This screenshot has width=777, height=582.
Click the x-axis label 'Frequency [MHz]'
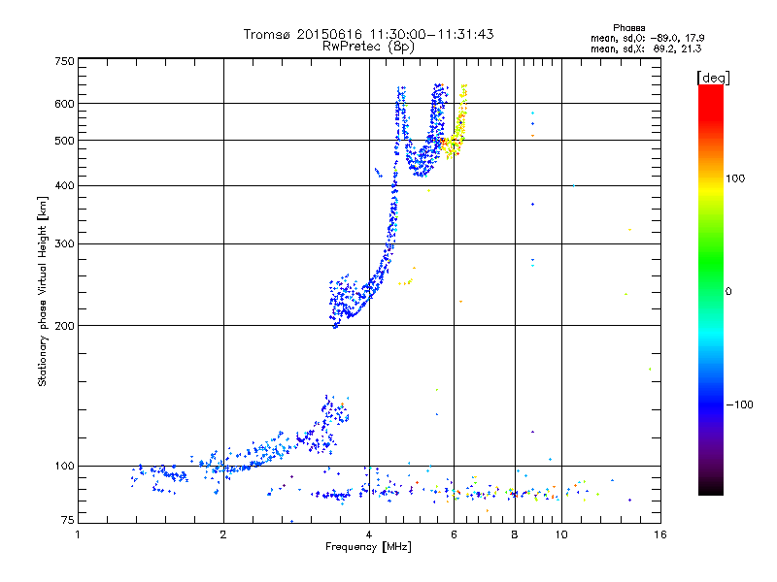368,547
